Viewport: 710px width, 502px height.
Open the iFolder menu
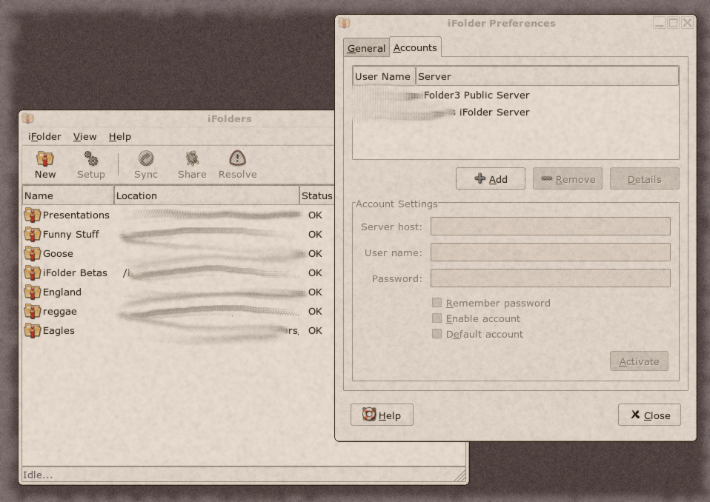tap(44, 136)
